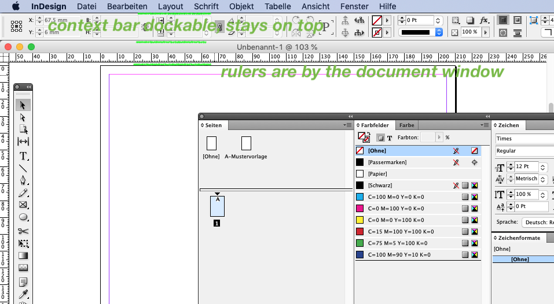554x304 pixels.
Task: Open the stroke weight 0 Pt dropdown
Action: (x=438, y=20)
